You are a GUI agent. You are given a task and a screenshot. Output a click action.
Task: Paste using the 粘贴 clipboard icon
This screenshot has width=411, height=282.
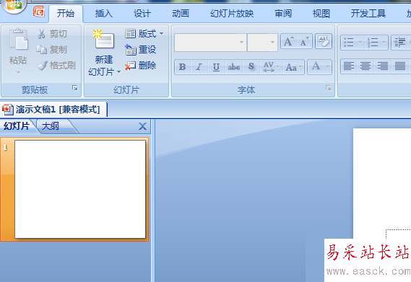click(x=18, y=39)
